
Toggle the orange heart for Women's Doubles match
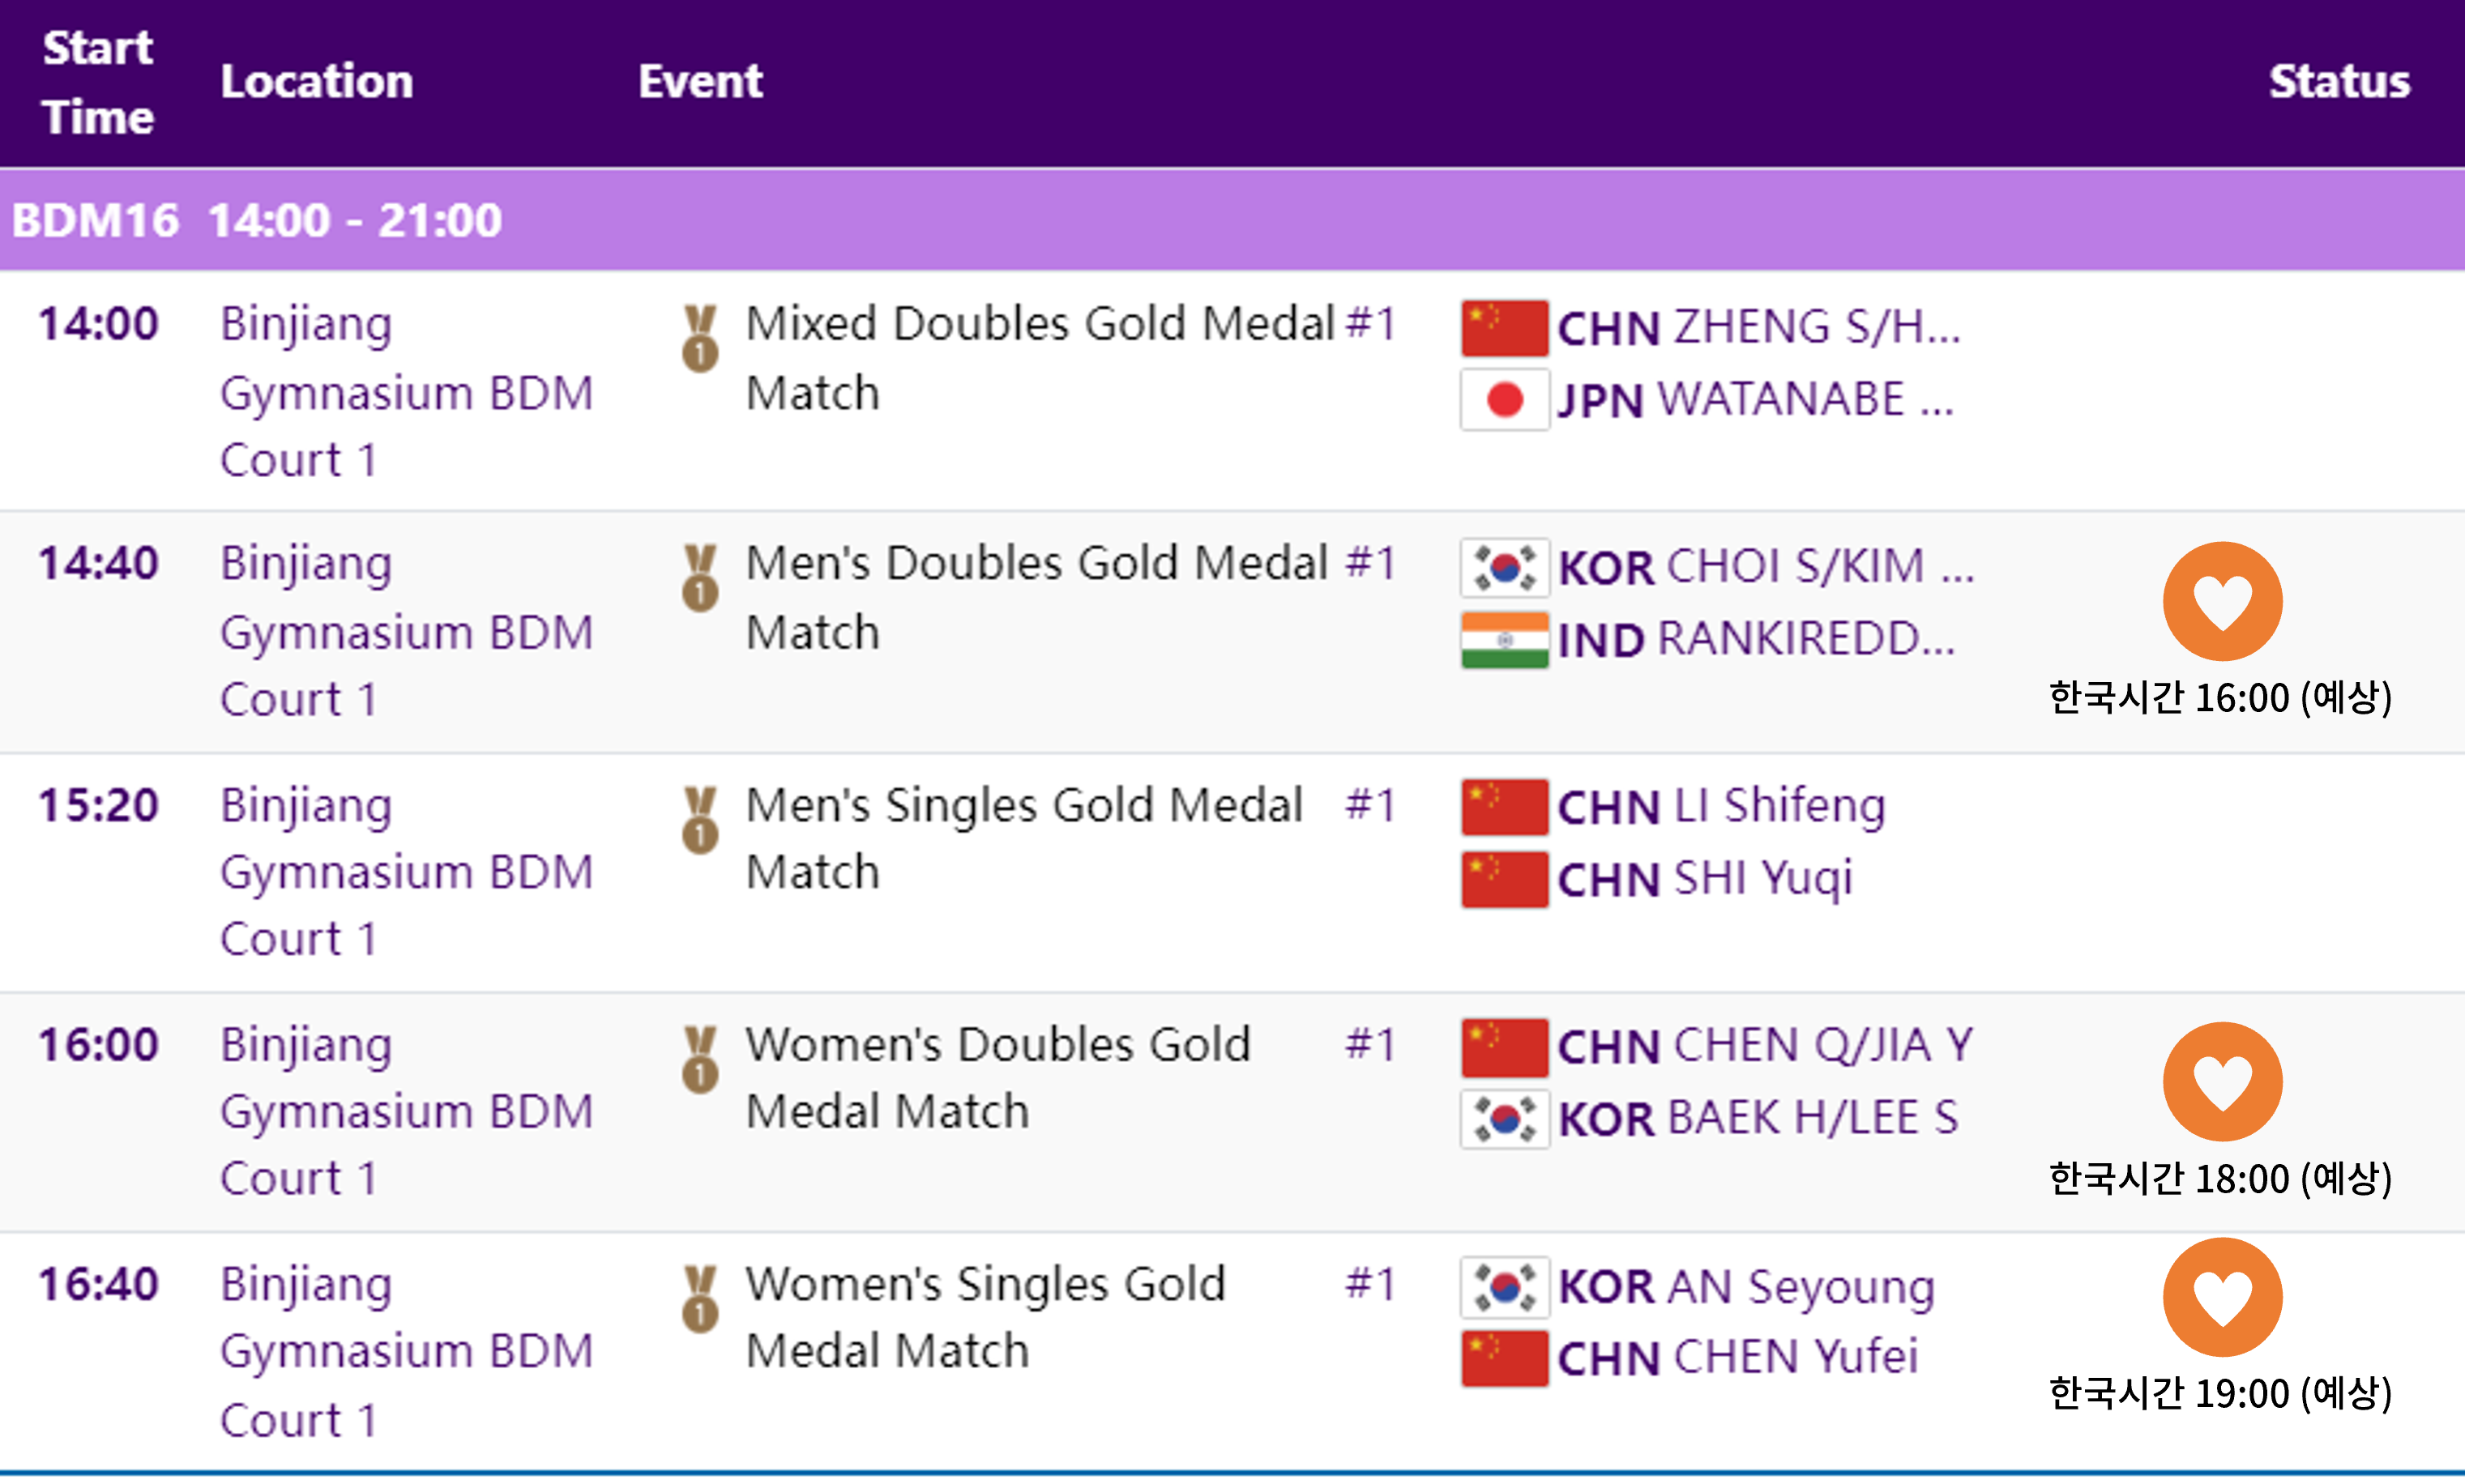[x=2222, y=1081]
